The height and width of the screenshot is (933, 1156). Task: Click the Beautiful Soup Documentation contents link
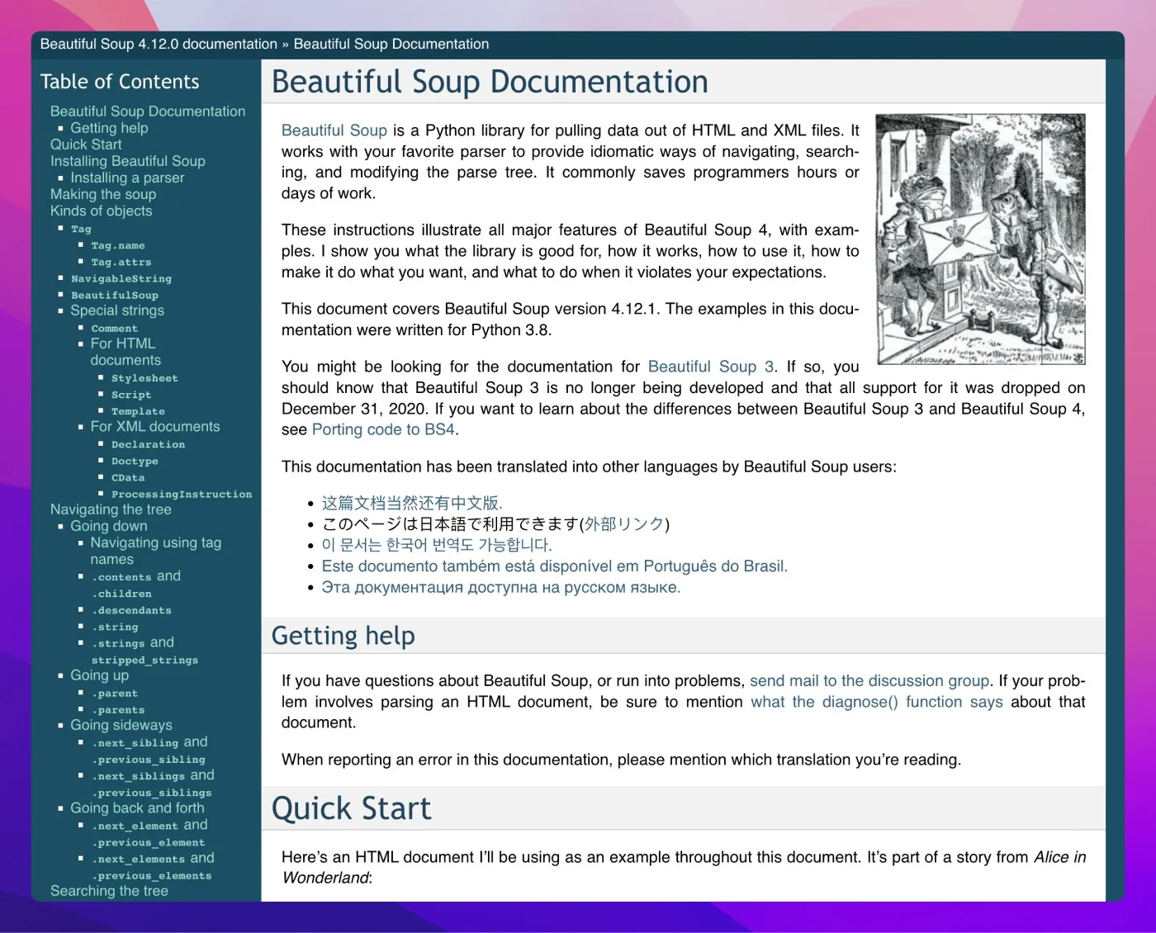click(x=148, y=111)
